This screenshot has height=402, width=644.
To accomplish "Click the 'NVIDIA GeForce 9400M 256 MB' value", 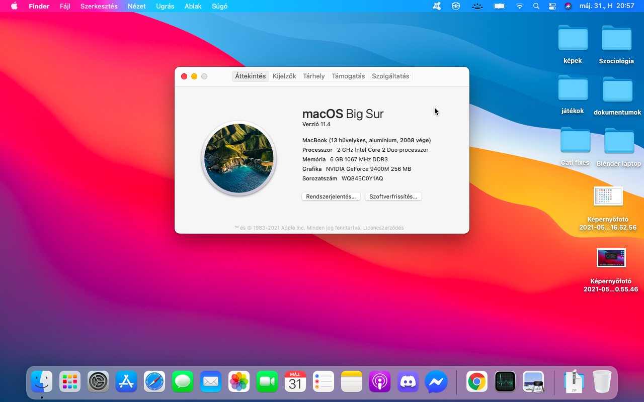I will [x=368, y=169].
